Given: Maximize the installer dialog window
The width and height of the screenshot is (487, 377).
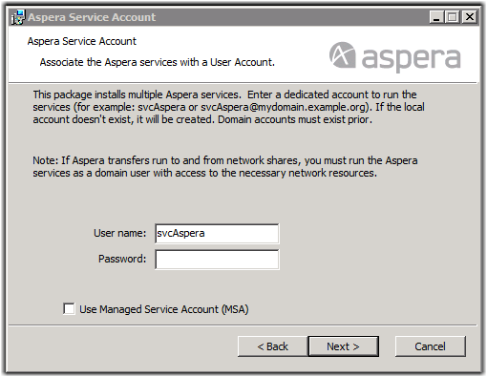Looking at the screenshot, I should pyautogui.click(x=452, y=17).
